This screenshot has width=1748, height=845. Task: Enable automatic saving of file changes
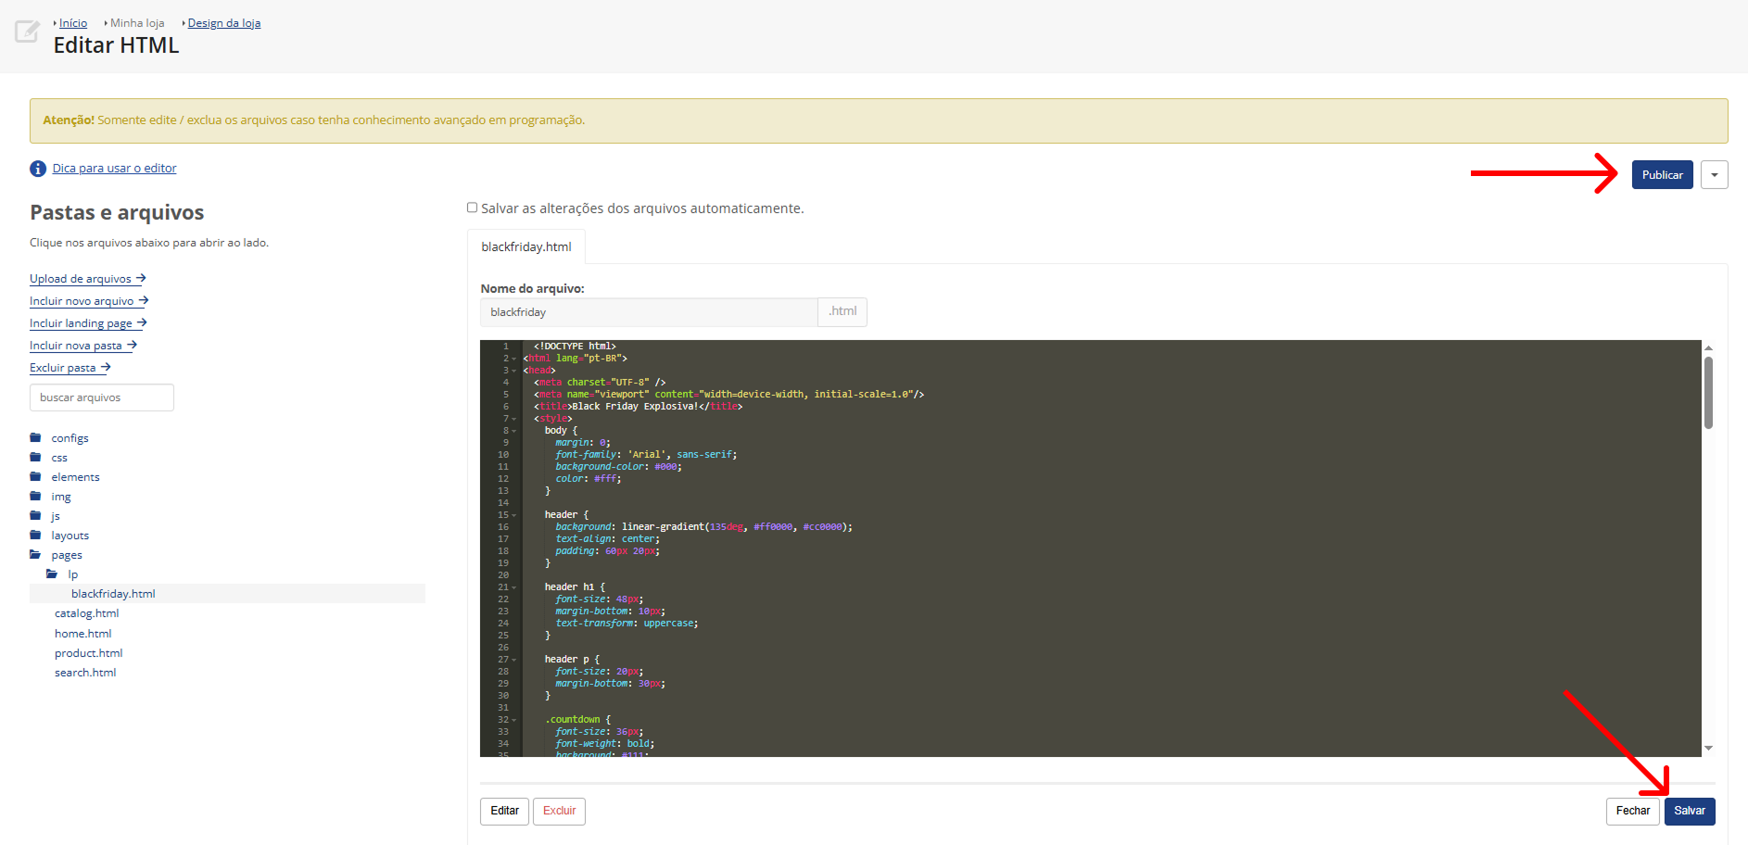click(x=472, y=208)
